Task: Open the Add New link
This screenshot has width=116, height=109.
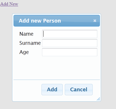Action: [9, 4]
